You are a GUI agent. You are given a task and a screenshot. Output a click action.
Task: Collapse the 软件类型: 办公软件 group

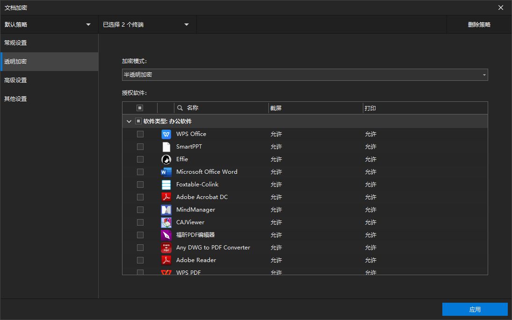[x=129, y=121]
